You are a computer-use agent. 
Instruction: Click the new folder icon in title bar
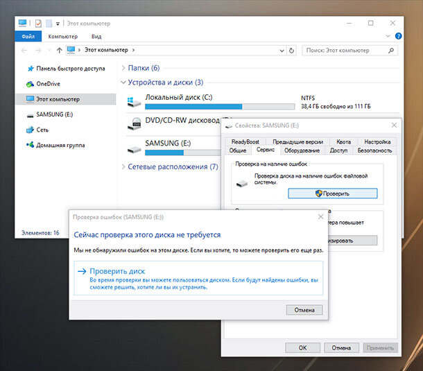(x=49, y=24)
